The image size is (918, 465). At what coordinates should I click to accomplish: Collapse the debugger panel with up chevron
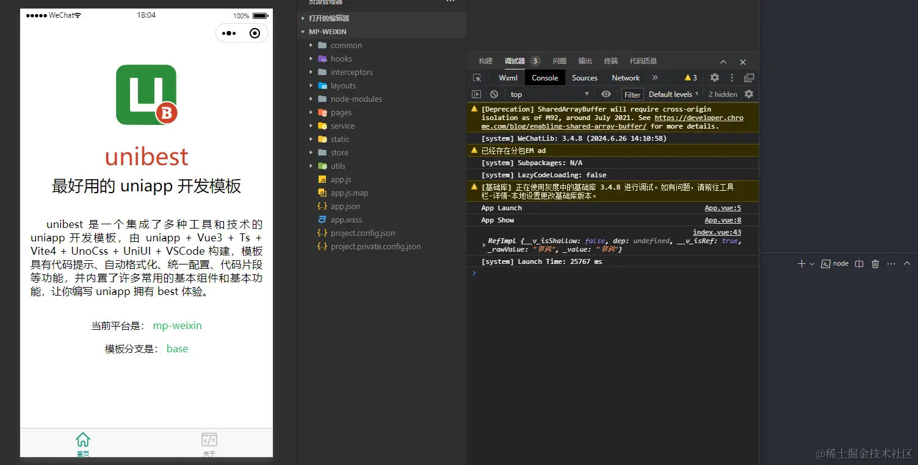tap(723, 62)
